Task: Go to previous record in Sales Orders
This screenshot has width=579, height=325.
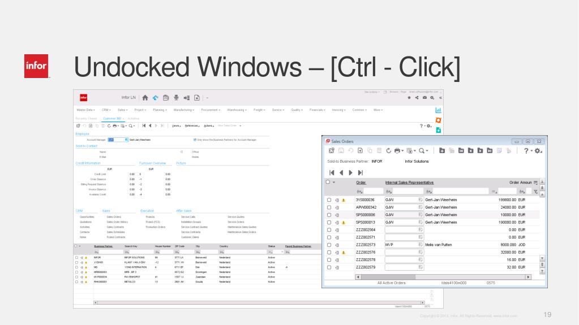Action: pos(341,172)
